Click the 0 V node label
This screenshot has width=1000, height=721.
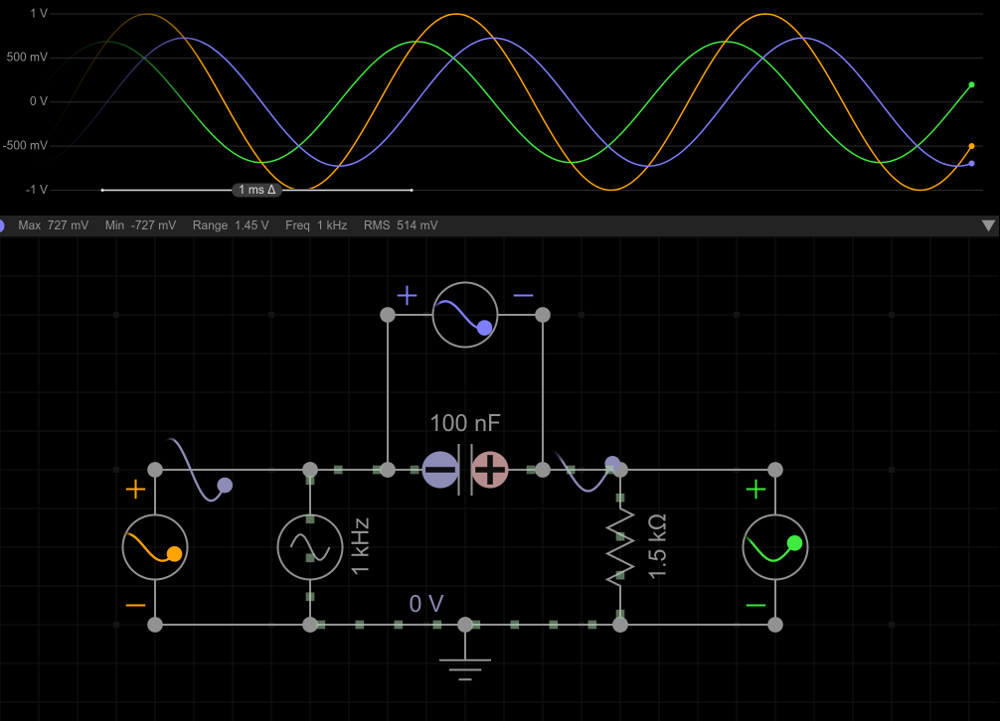tap(426, 604)
